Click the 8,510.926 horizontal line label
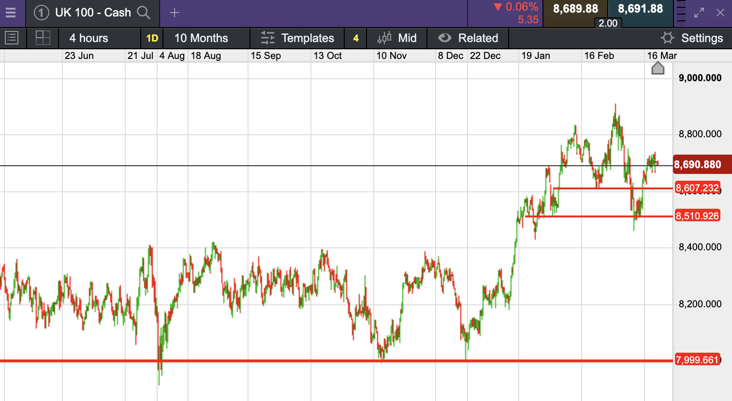This screenshot has height=401, width=732. [x=697, y=216]
